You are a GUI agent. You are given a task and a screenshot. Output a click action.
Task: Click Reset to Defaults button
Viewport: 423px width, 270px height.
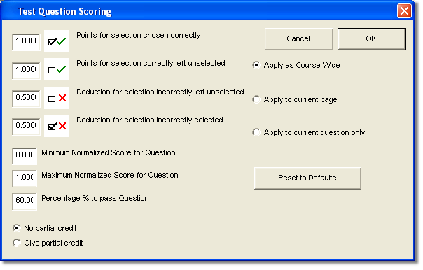coord(307,178)
